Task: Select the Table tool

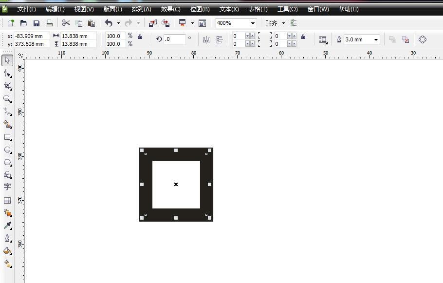Action: (x=7, y=201)
